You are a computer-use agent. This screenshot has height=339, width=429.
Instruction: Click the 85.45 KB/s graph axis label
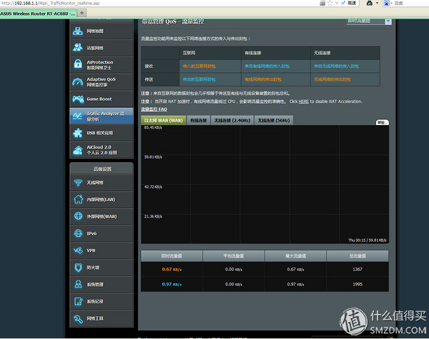pyautogui.click(x=153, y=127)
